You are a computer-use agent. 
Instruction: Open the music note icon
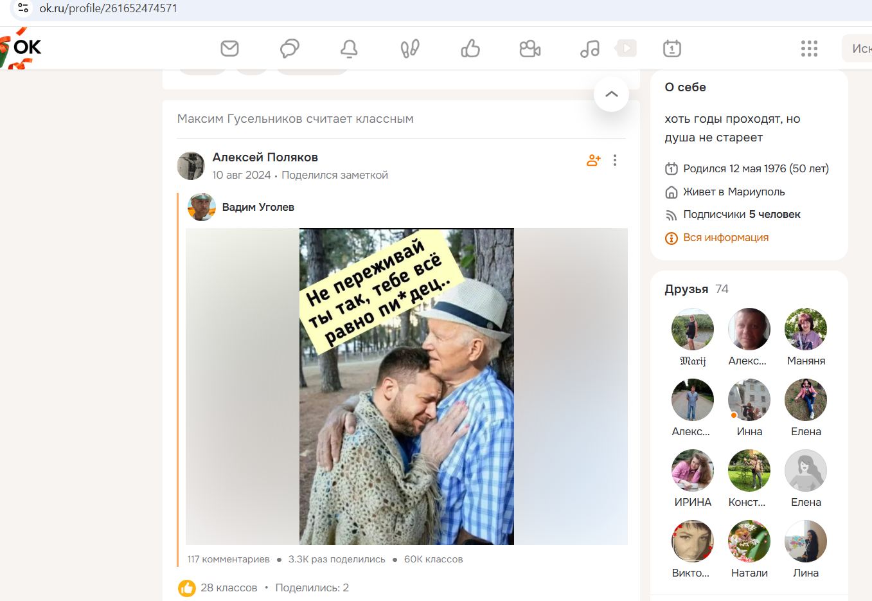click(x=589, y=48)
